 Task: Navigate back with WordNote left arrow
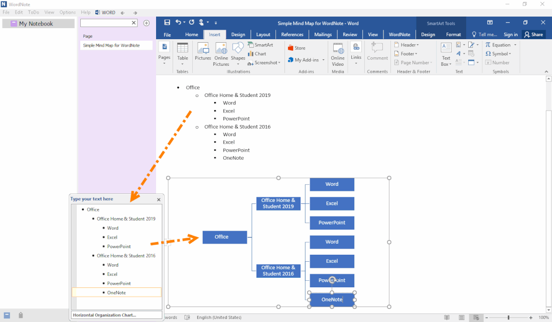point(122,13)
